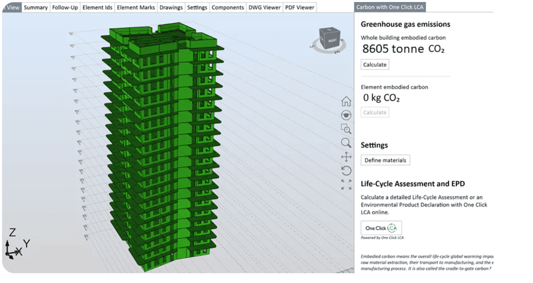Screen dimensions: 533x283
Task: Click the Greenhouse gas emissions heading
Action: coord(405,25)
